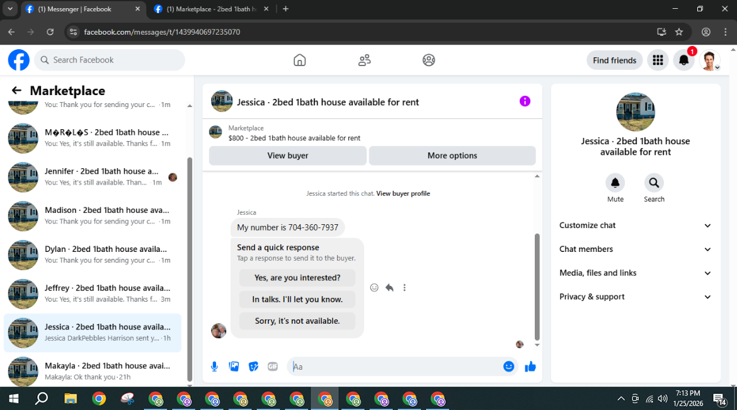Screen dimensions: 737x410
Task: Click the Marketplace back arrow
Action: pos(16,90)
